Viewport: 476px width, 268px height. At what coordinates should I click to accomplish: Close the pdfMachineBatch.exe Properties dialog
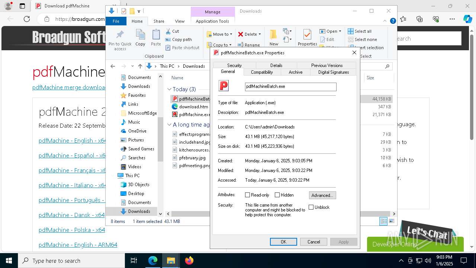tap(354, 53)
